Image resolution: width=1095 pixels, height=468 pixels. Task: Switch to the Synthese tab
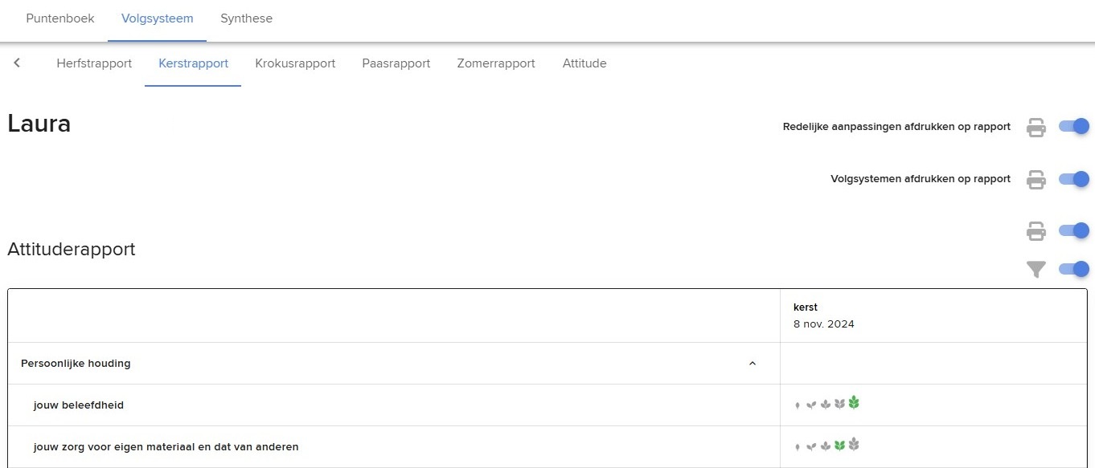(x=246, y=18)
